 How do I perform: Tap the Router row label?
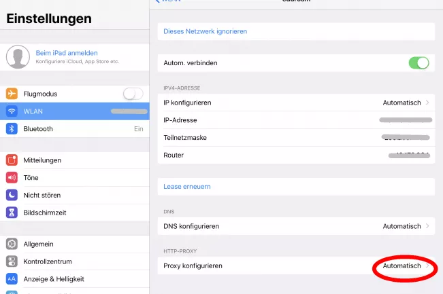pos(174,155)
